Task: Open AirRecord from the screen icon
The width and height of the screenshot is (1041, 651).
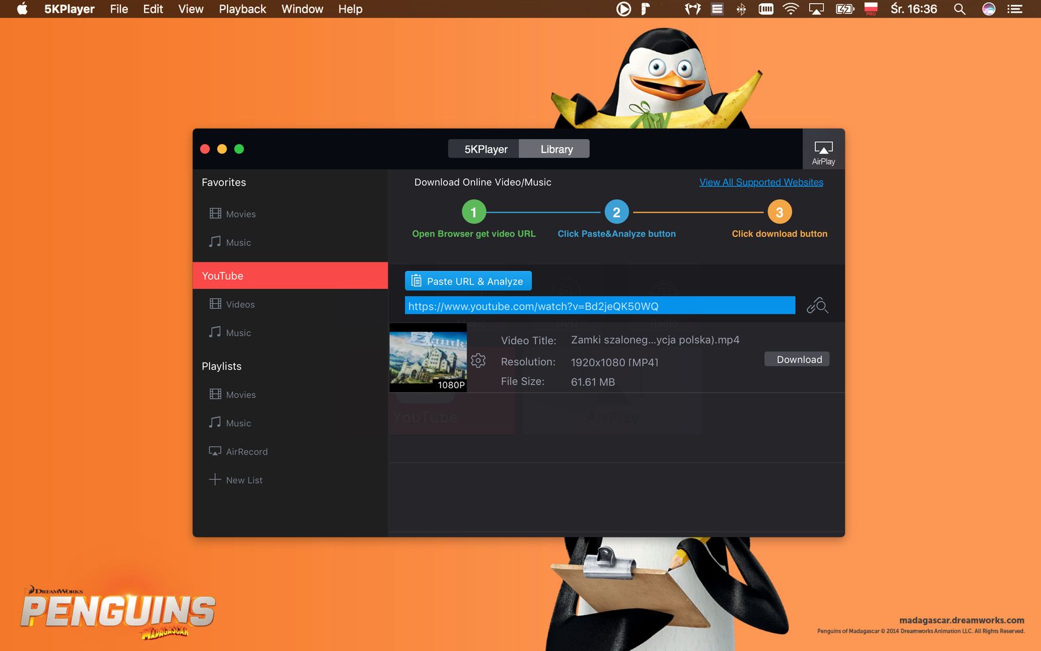Action: tap(215, 451)
